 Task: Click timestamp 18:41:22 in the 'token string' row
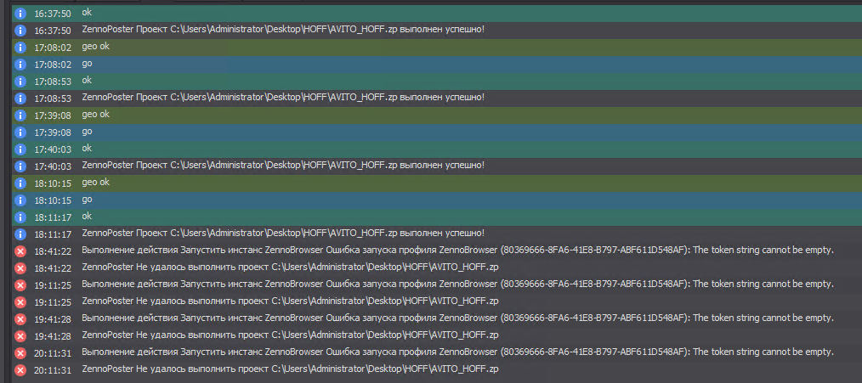point(52,251)
